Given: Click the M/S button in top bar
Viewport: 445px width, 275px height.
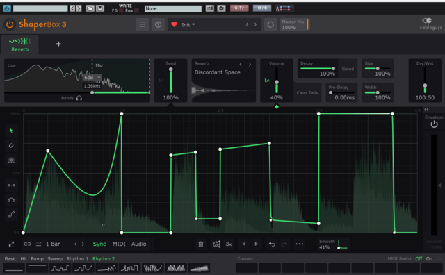Looking at the screenshot, I should click(262, 8).
